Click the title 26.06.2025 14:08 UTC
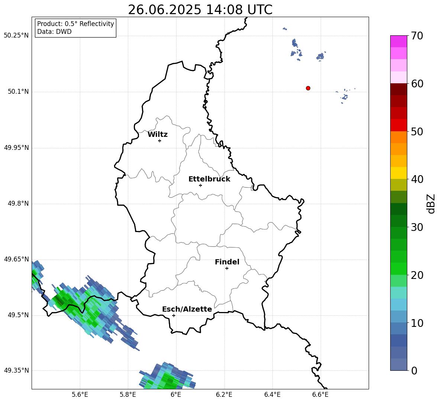The image size is (440, 402). point(200,10)
